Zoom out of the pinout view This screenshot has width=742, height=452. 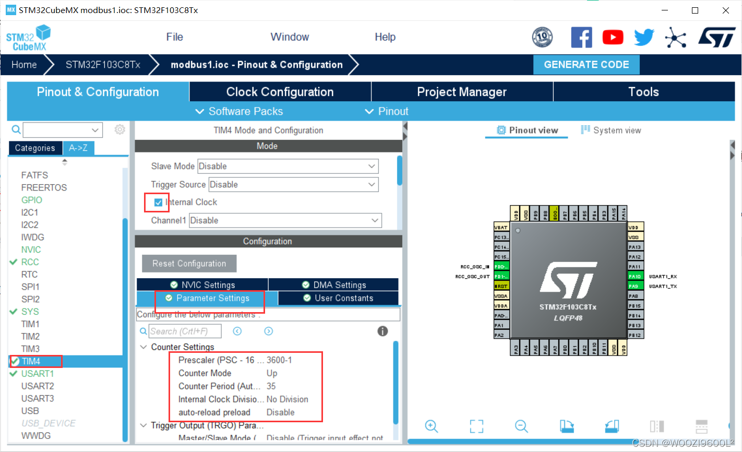coord(521,426)
